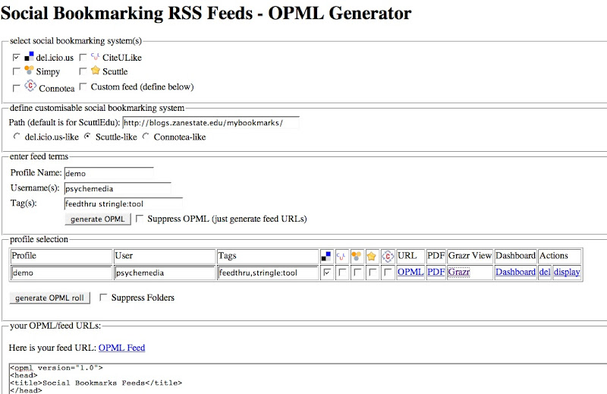Choose the Connotea-like radio button
The width and height of the screenshot is (607, 394).
pyautogui.click(x=146, y=137)
